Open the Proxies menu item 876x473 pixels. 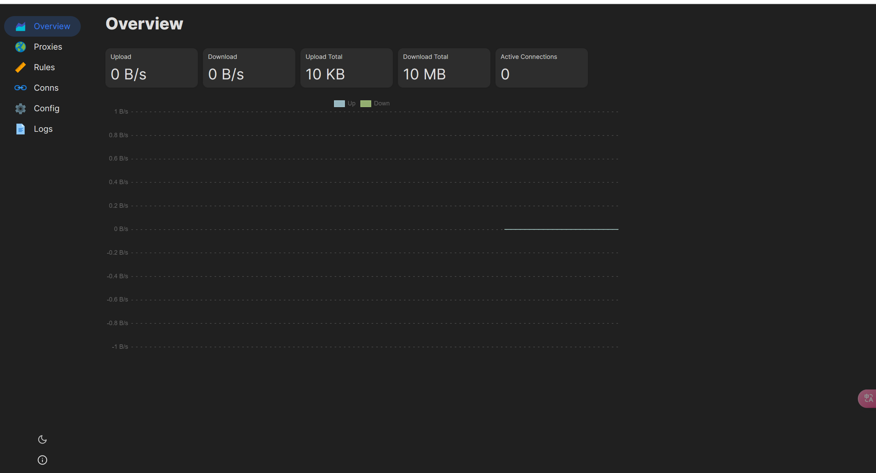pos(48,47)
